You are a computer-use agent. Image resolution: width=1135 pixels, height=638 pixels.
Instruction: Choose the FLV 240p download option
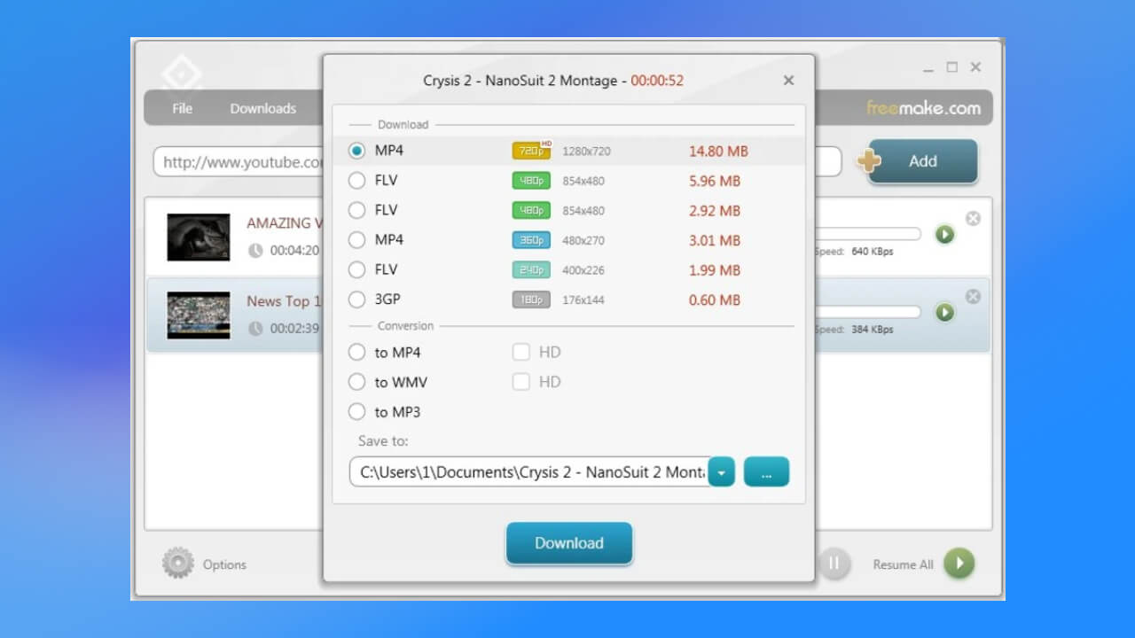click(356, 269)
